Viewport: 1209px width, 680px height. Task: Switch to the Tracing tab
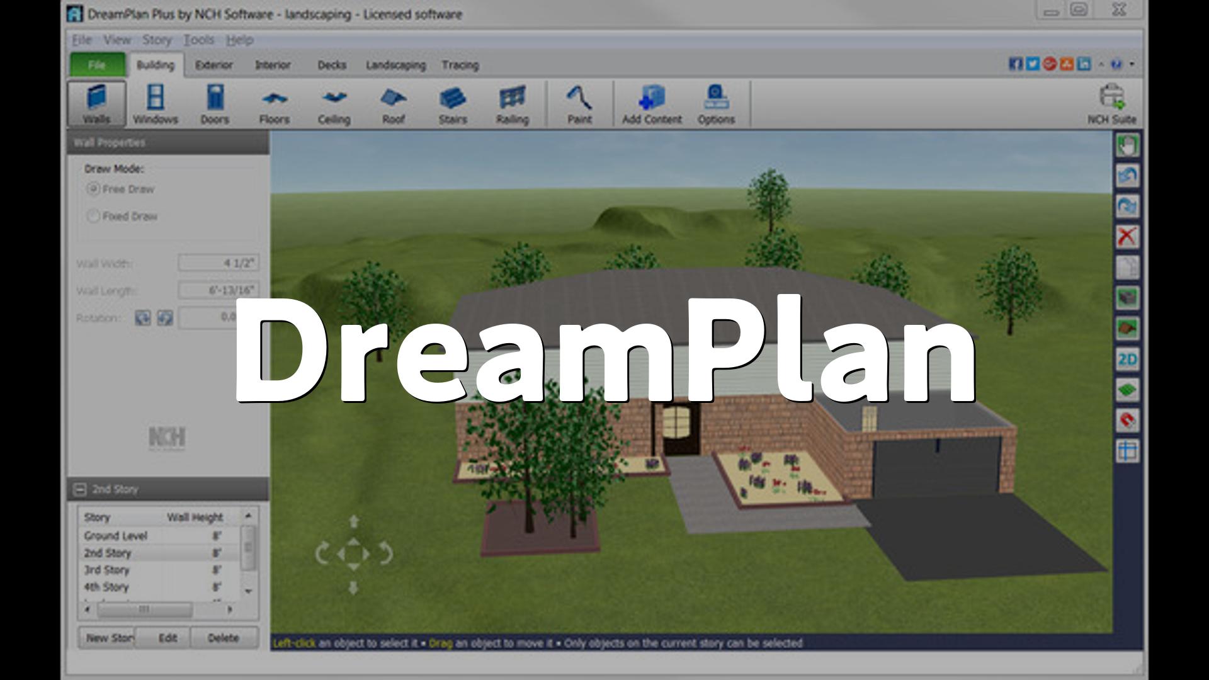point(460,65)
